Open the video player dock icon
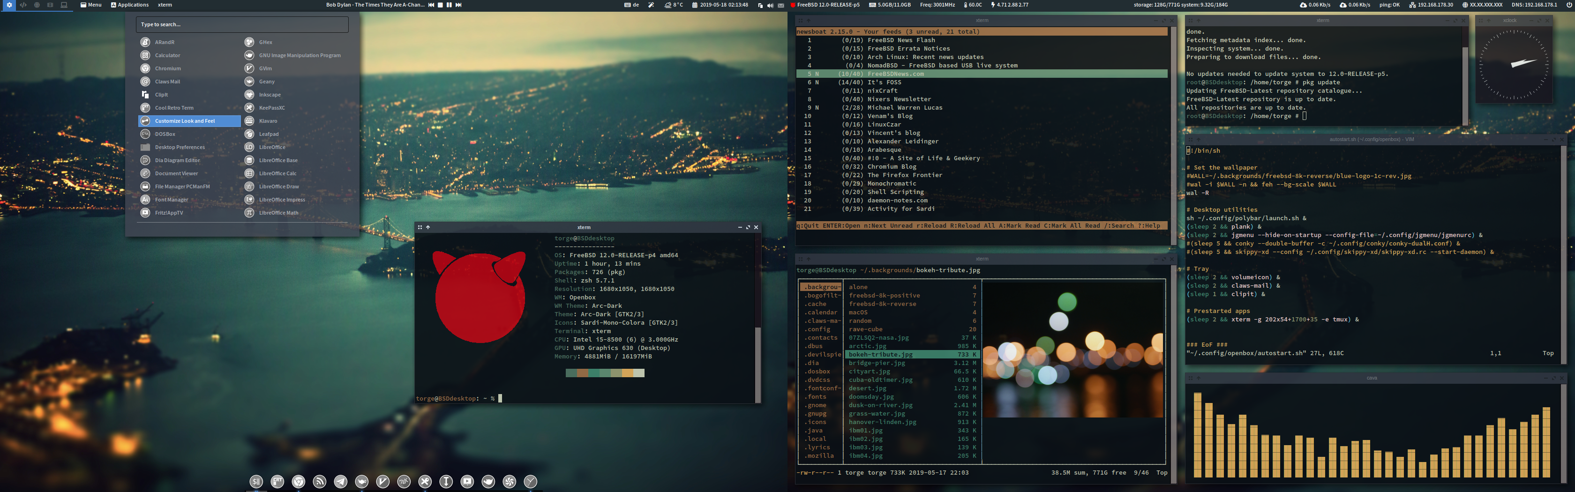 click(x=466, y=482)
